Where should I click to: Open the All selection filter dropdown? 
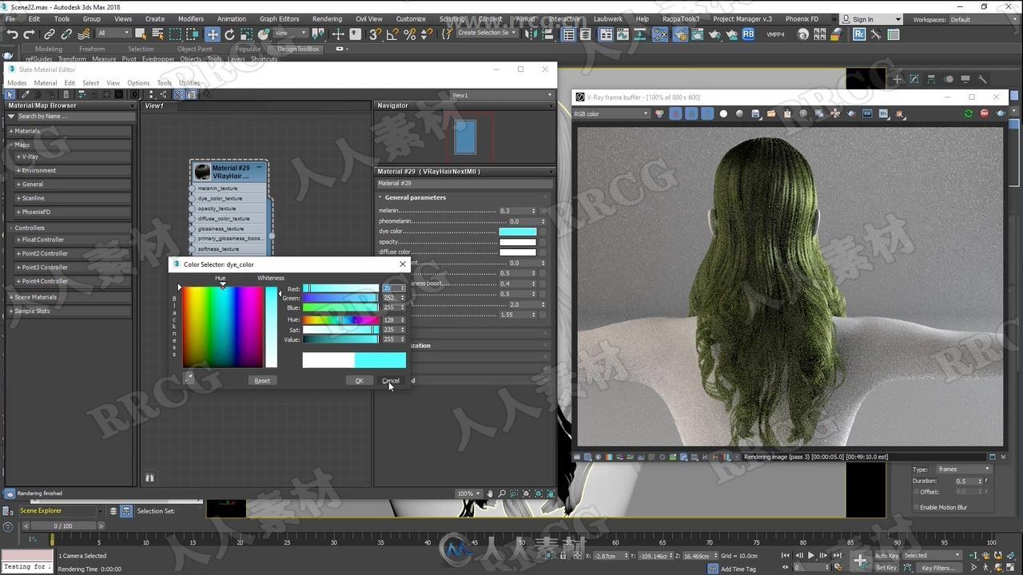pos(113,34)
